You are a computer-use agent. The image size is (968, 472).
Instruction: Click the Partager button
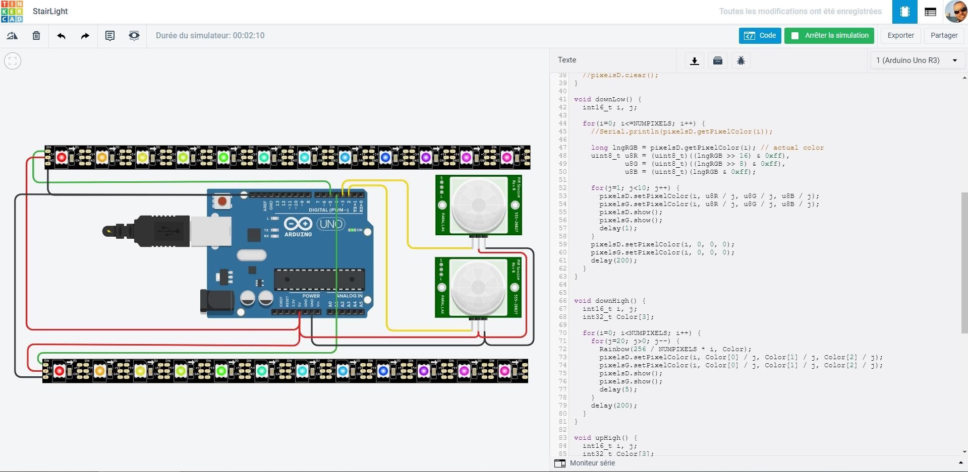coord(944,35)
